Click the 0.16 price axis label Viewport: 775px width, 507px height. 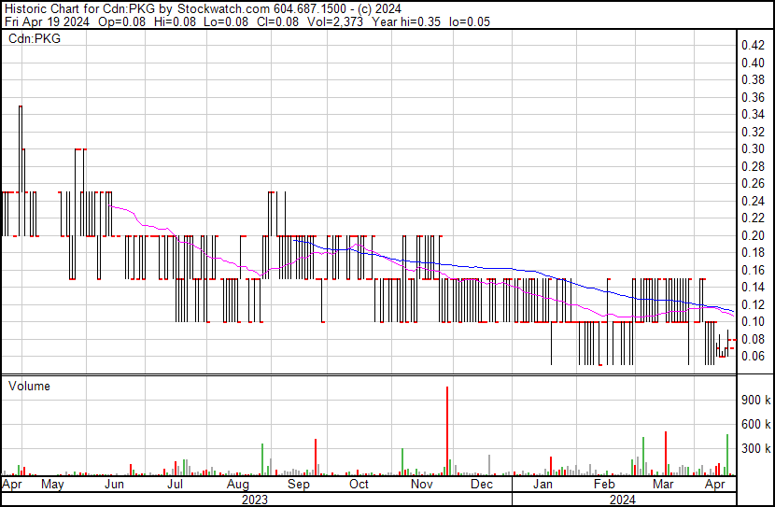click(754, 270)
